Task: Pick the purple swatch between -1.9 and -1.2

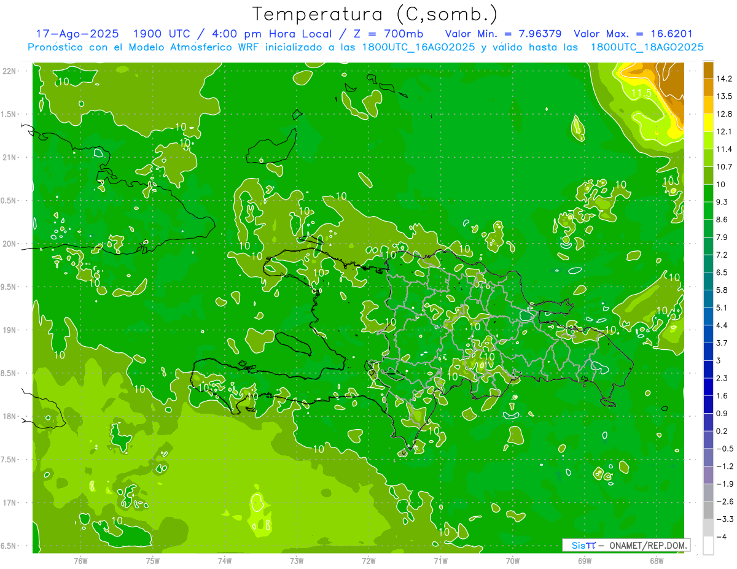Action: (x=708, y=475)
